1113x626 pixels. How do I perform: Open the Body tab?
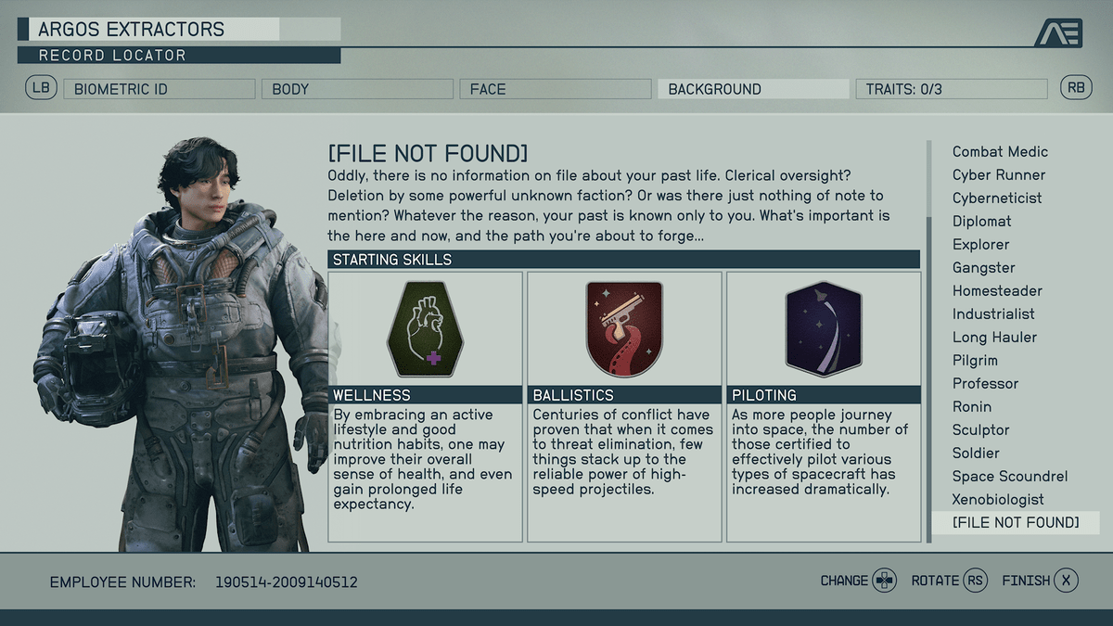click(357, 89)
